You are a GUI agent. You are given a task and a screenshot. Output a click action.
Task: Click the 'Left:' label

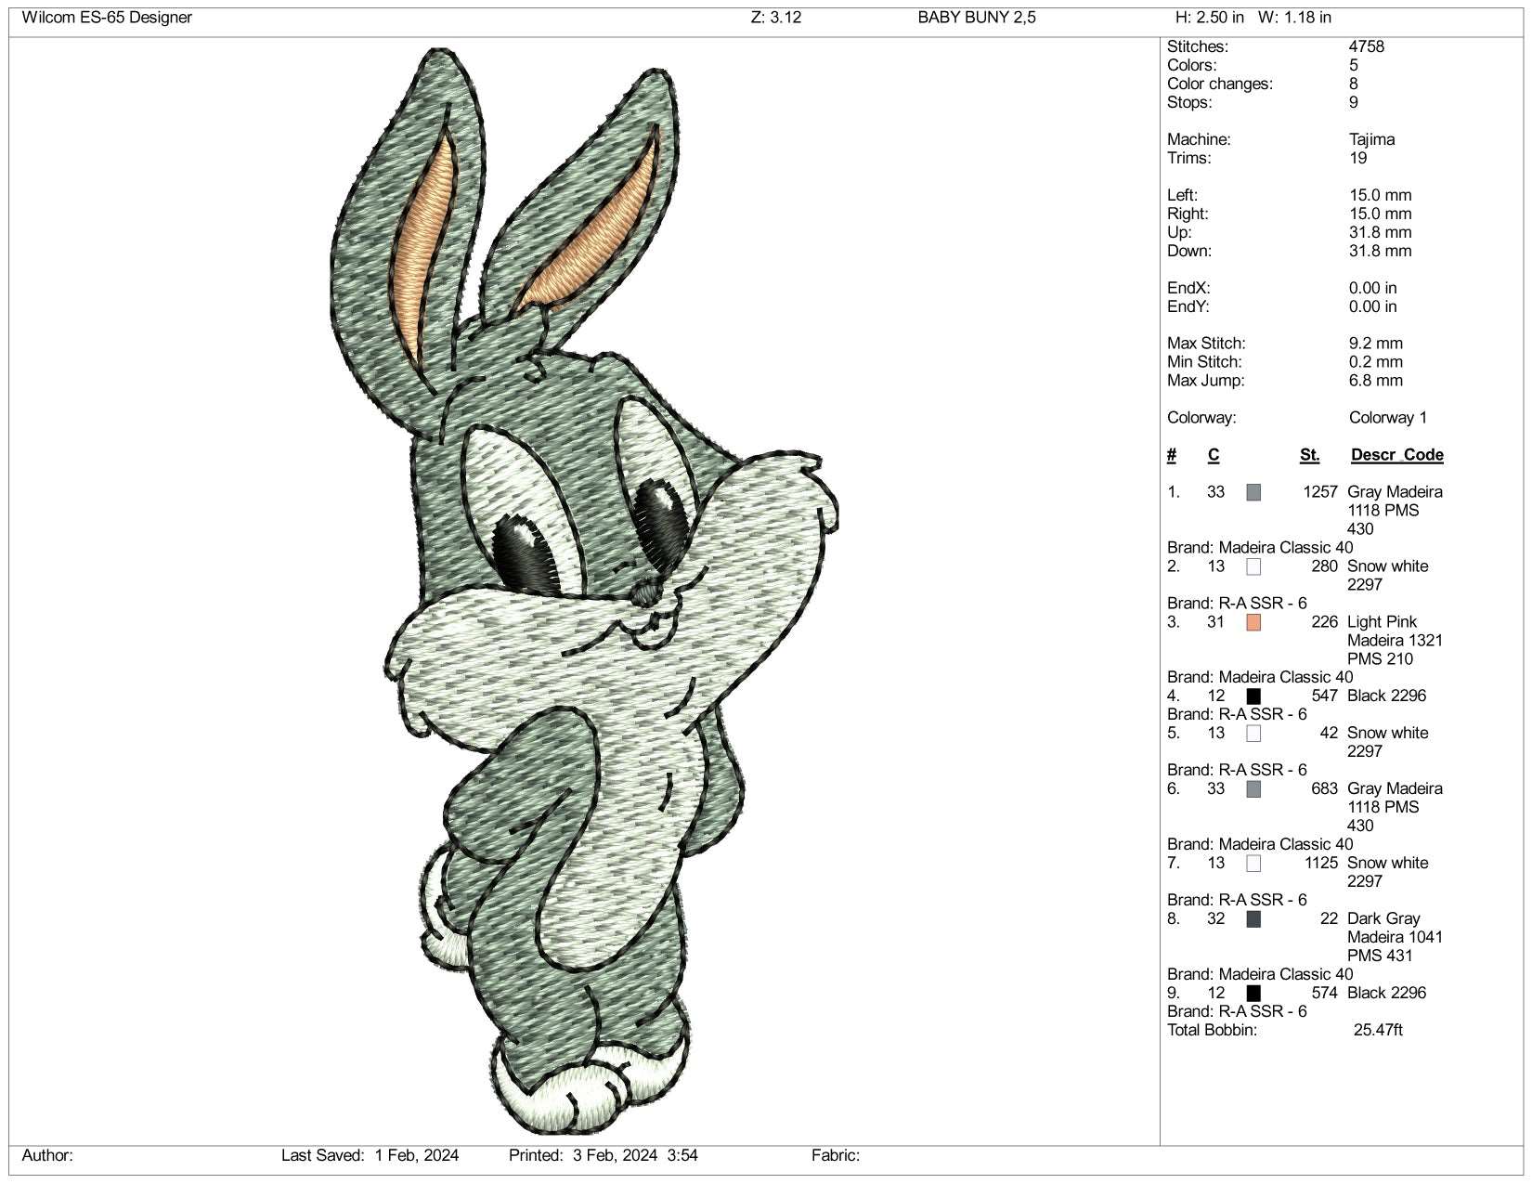coord(1183,195)
